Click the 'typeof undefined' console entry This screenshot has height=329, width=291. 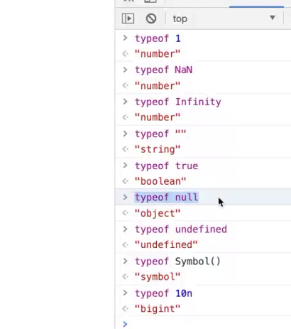(x=181, y=230)
